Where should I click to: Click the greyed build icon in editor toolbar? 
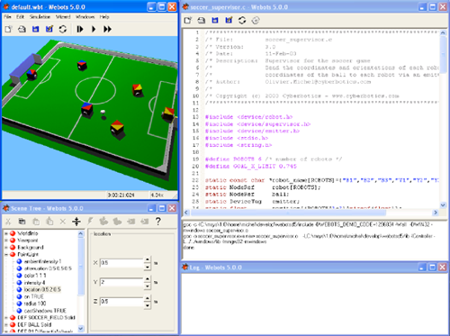pyautogui.click(x=256, y=20)
